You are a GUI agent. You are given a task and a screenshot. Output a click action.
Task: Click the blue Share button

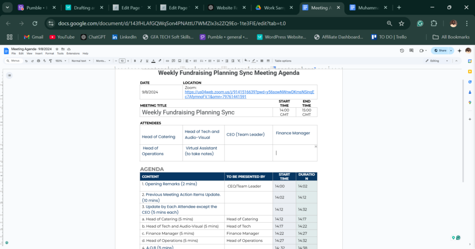coord(441,50)
